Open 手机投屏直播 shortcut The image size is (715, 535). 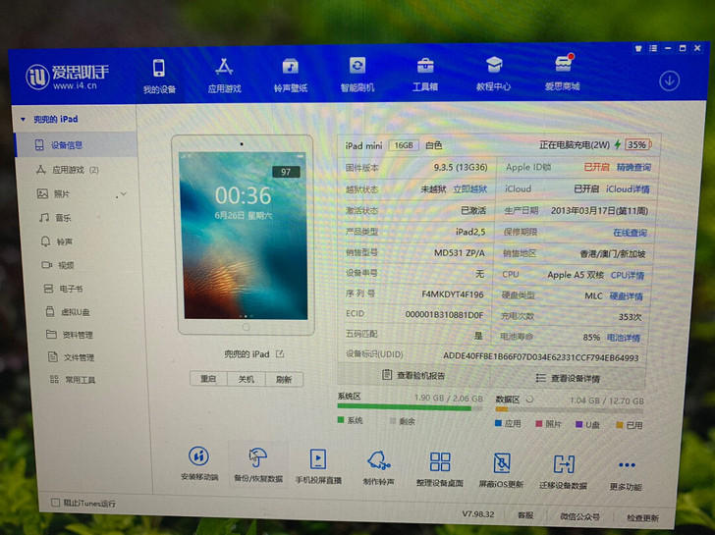click(318, 465)
